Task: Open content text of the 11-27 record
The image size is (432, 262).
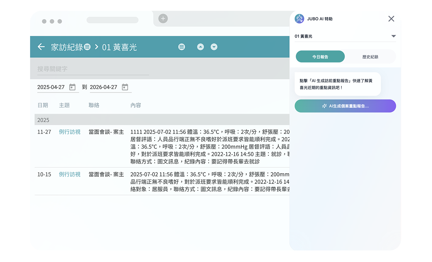Action: 210,147
